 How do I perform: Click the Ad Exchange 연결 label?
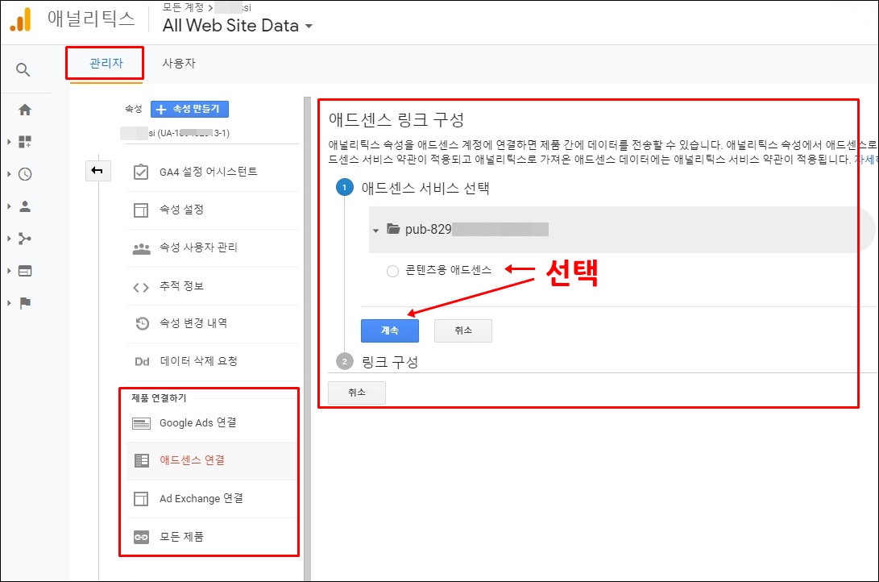201,498
